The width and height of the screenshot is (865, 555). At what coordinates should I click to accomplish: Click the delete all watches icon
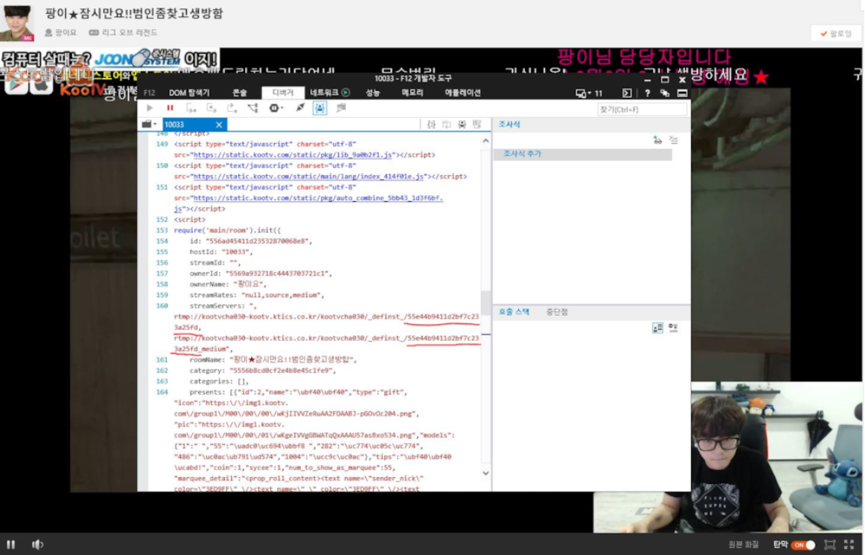point(674,140)
